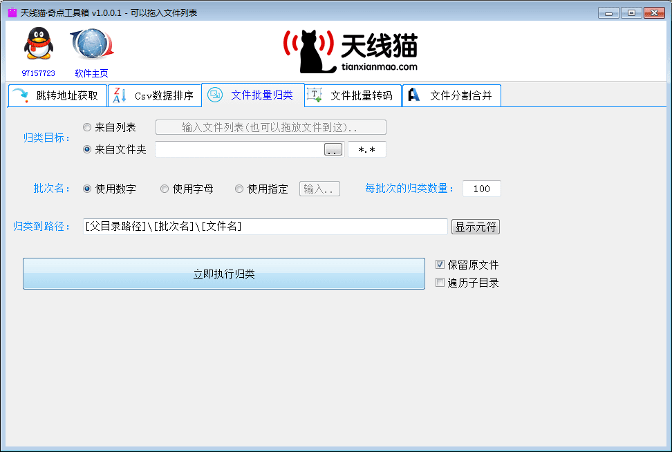672x452 pixels.
Task: Click the 归类到路径 label
Action: (x=41, y=226)
